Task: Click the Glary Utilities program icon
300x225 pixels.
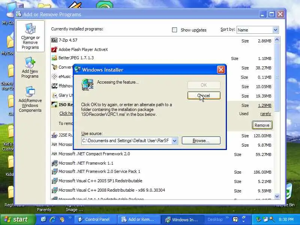Action: tap(54, 95)
